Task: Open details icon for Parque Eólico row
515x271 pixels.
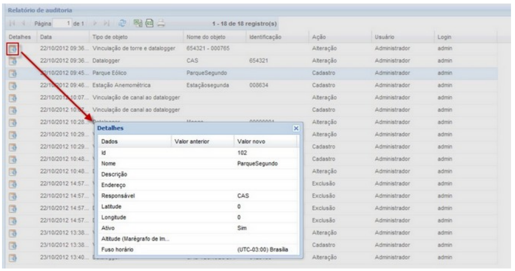Action: [13, 72]
